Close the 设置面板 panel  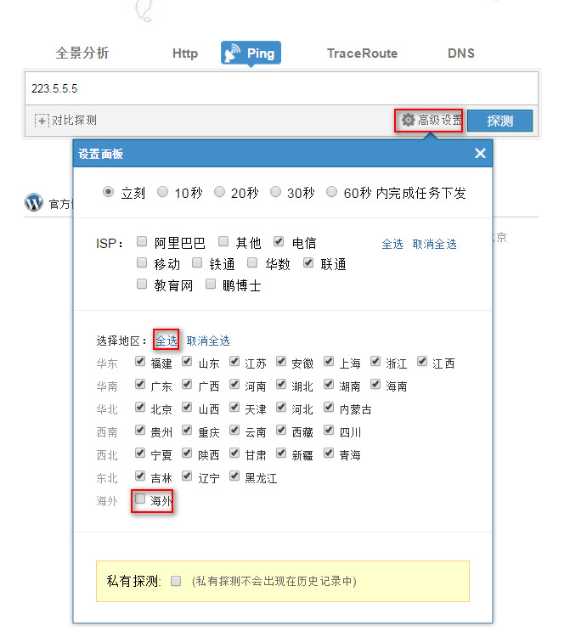pyautogui.click(x=480, y=154)
